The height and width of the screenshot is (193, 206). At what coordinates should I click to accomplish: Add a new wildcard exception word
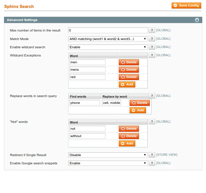[x=127, y=84]
